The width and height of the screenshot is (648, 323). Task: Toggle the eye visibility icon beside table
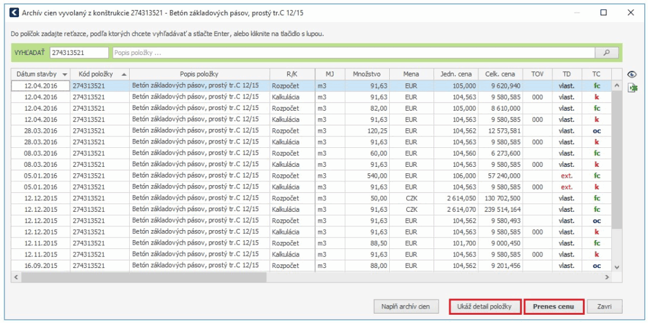click(x=632, y=74)
